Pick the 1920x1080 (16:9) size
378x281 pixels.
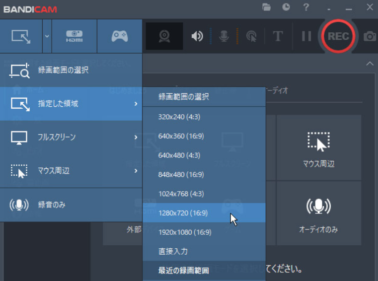point(204,232)
